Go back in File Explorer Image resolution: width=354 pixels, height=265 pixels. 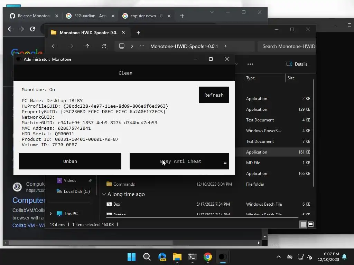click(x=54, y=46)
